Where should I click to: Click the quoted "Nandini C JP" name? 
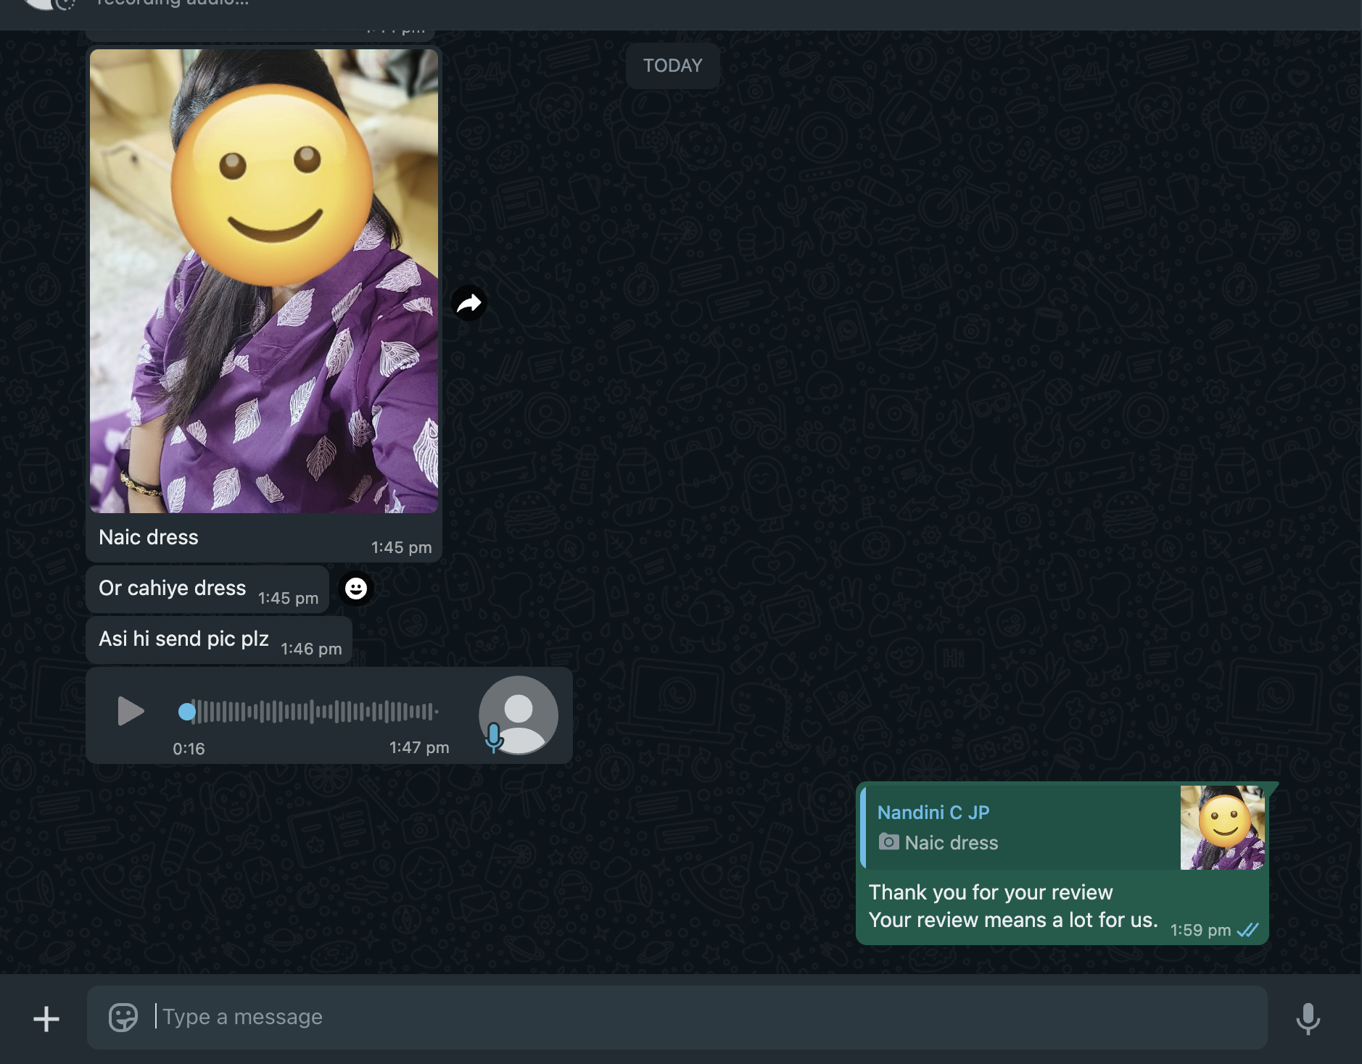pyautogui.click(x=933, y=812)
